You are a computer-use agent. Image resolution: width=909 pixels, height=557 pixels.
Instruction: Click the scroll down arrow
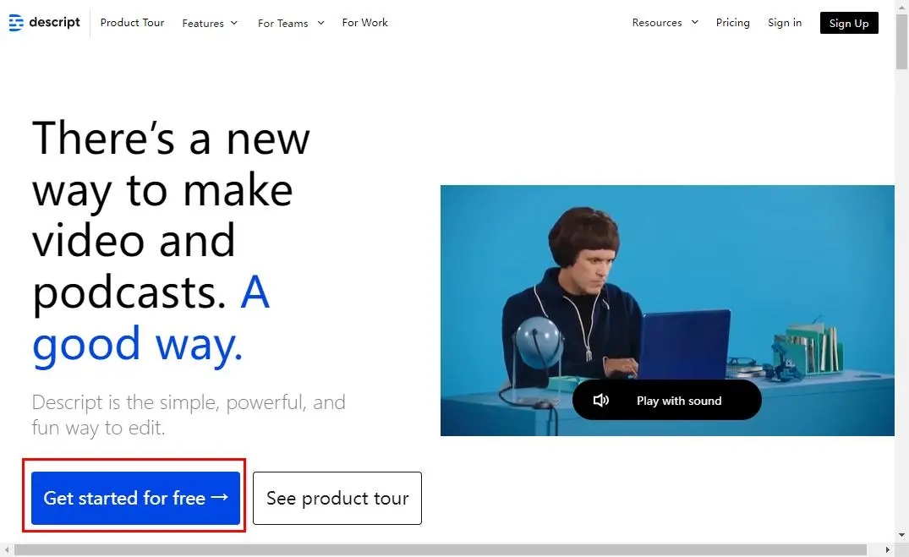tap(901, 534)
